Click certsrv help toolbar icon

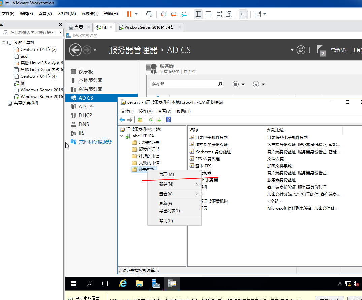[x=168, y=120]
